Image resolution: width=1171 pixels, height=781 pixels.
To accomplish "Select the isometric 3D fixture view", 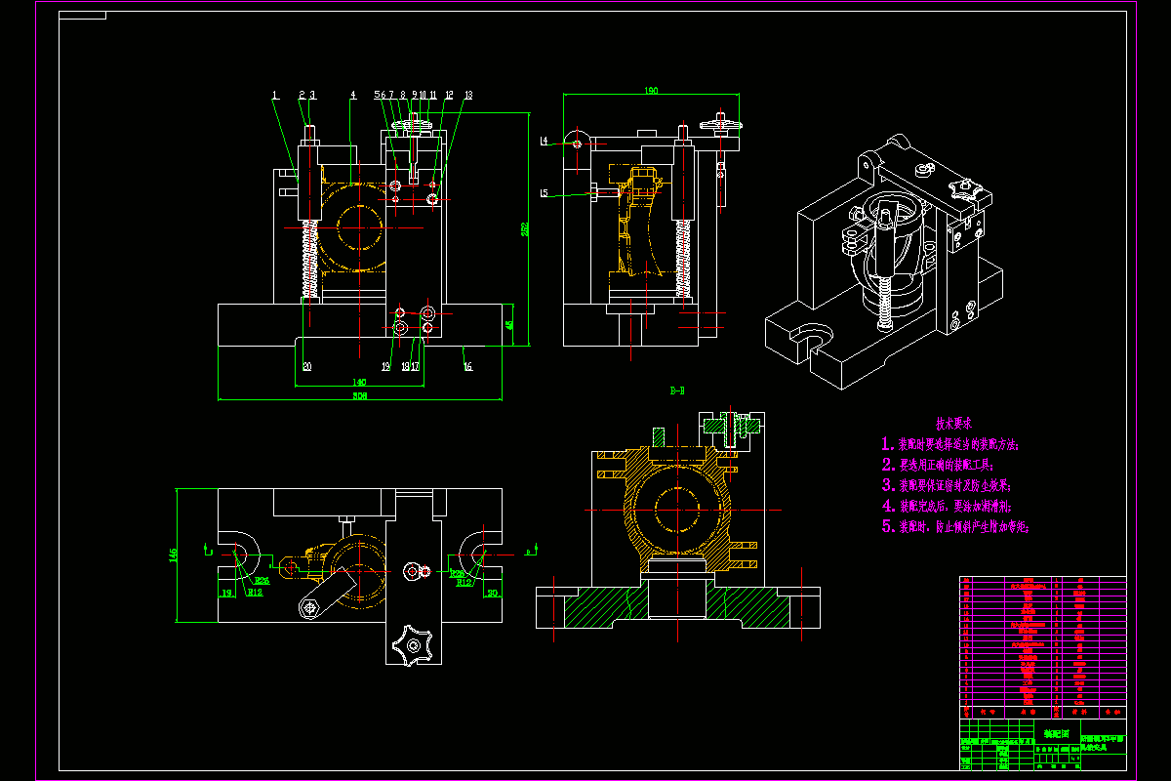I will coord(884,262).
